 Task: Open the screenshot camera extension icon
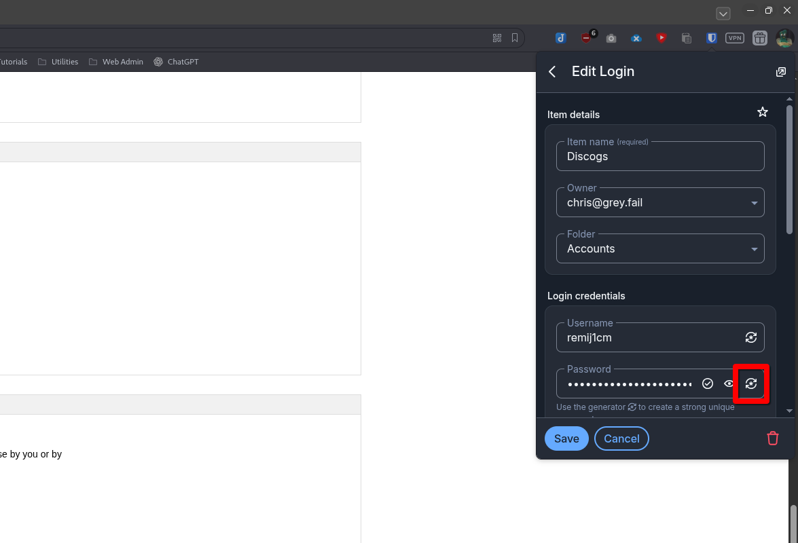click(611, 37)
